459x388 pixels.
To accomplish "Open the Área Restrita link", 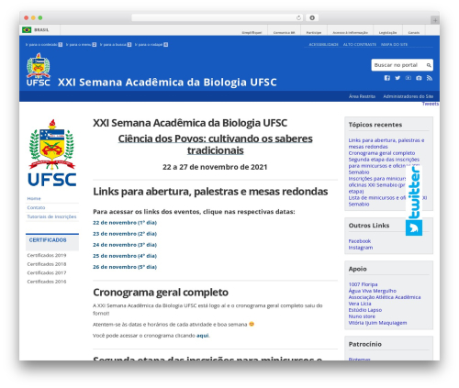I will [362, 96].
